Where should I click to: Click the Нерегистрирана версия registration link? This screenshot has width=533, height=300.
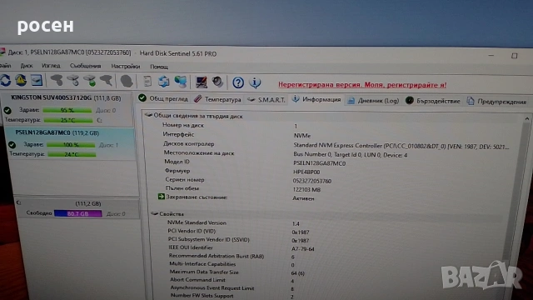point(362,85)
